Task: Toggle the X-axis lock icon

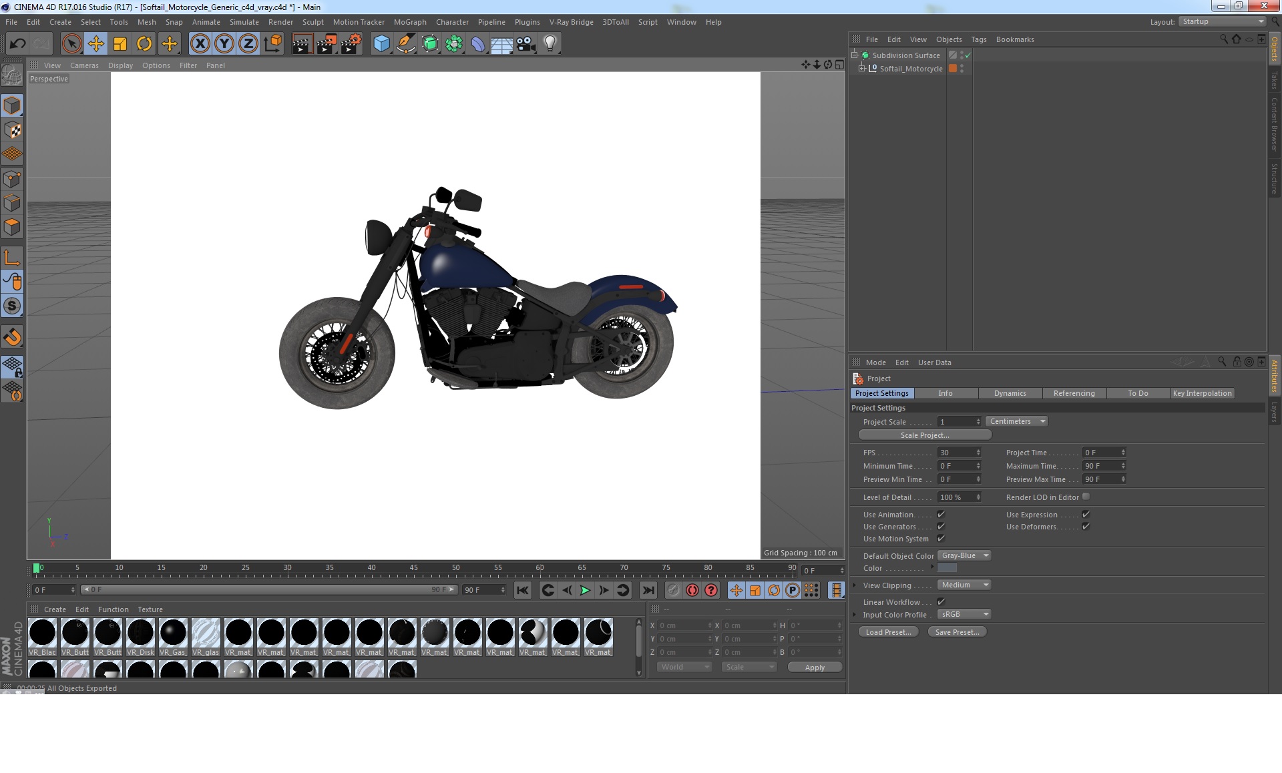Action: (200, 44)
